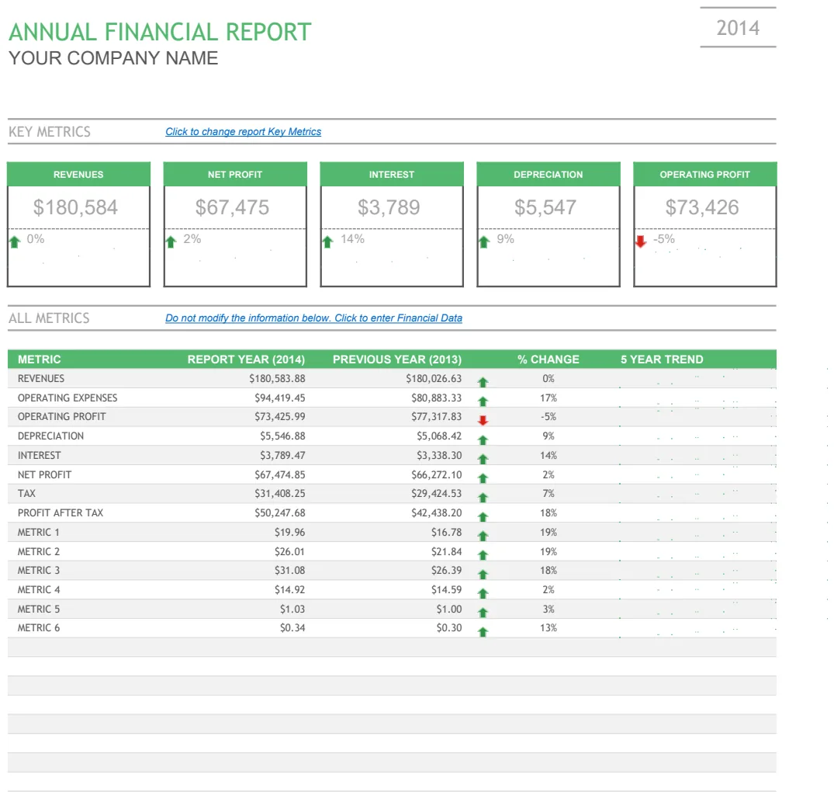This screenshot has height=792, width=834.
Task: Click the up arrow in NET PROFIT table row
Action: click(x=483, y=478)
